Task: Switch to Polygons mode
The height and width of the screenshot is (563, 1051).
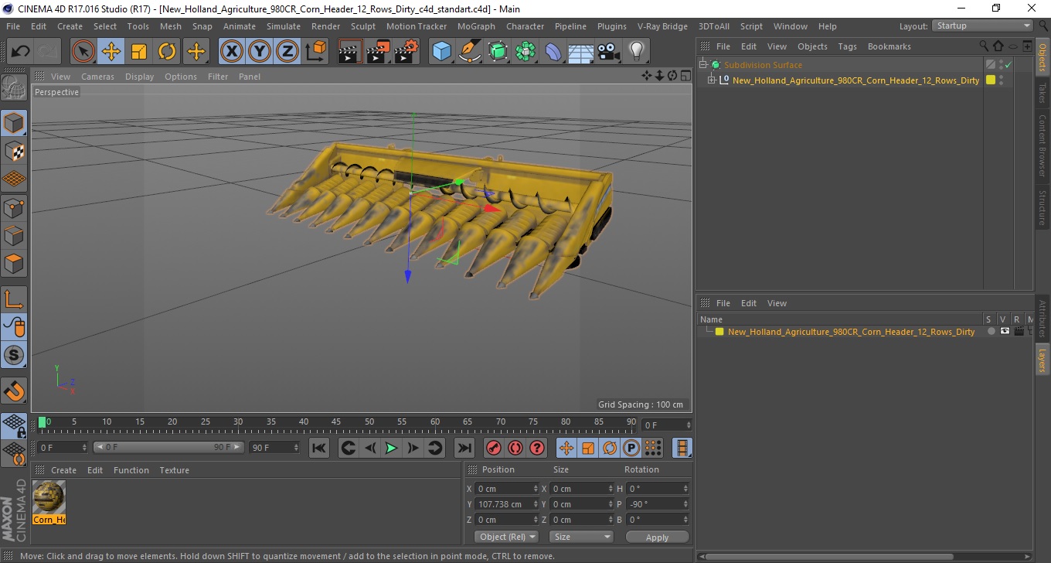Action: [14, 263]
